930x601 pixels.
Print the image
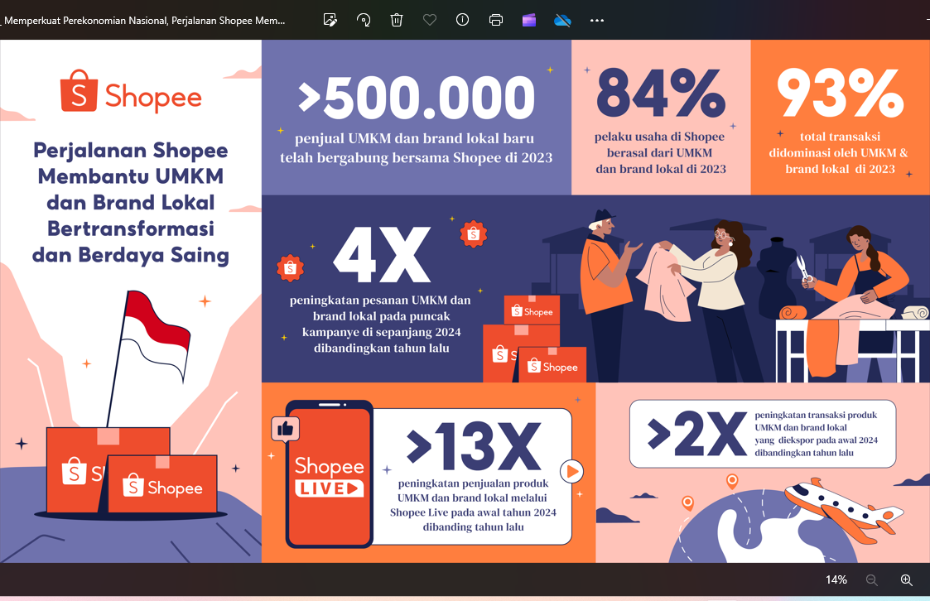(x=496, y=20)
